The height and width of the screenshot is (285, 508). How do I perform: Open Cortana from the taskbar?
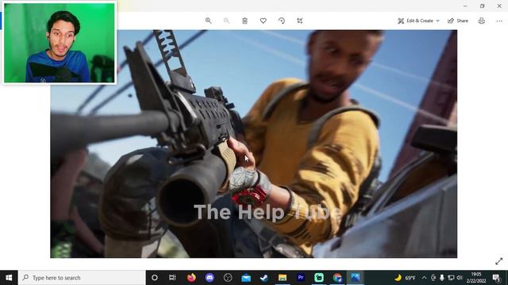pos(155,278)
